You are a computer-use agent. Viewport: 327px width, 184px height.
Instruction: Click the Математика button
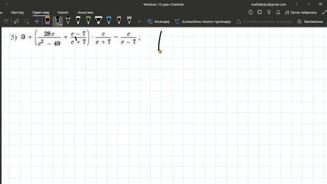(310, 21)
